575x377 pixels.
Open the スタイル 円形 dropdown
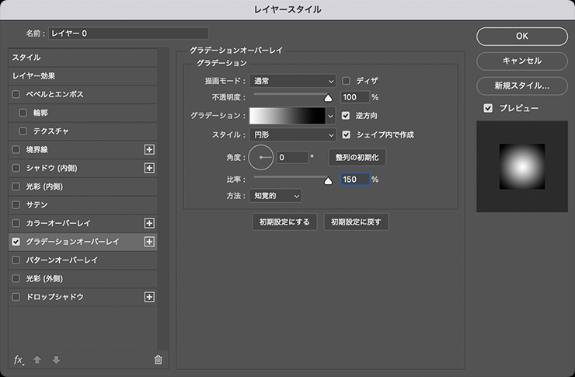[293, 135]
